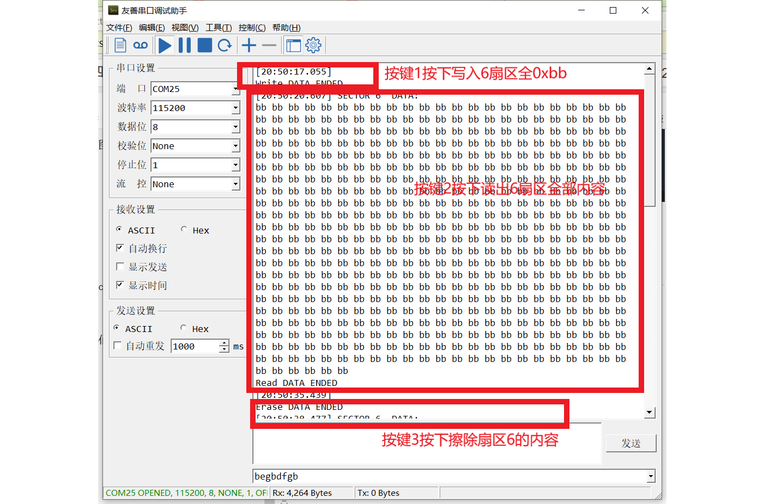Viewport: 764px width, 504px height.
Task: Click the Tx: 0 Bytes status
Action: (379, 493)
